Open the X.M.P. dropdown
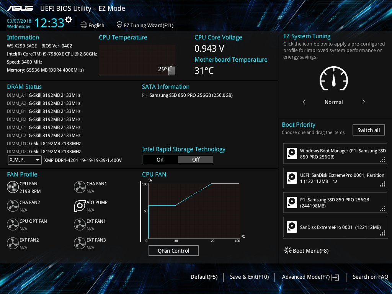Image resolution: width=392 pixels, height=294 pixels. pos(24,160)
